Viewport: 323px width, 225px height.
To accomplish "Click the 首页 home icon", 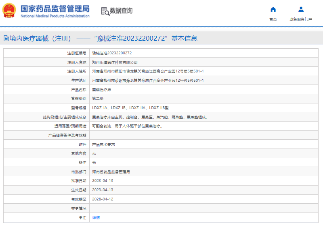I will point(273,9).
